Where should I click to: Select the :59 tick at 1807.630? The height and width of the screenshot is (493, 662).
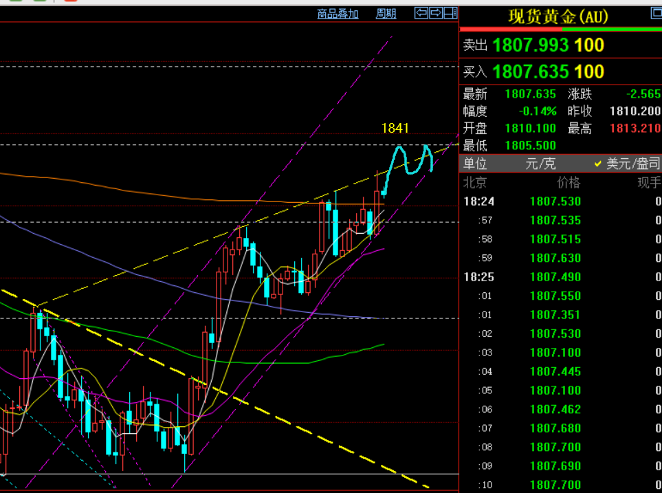pyautogui.click(x=561, y=258)
